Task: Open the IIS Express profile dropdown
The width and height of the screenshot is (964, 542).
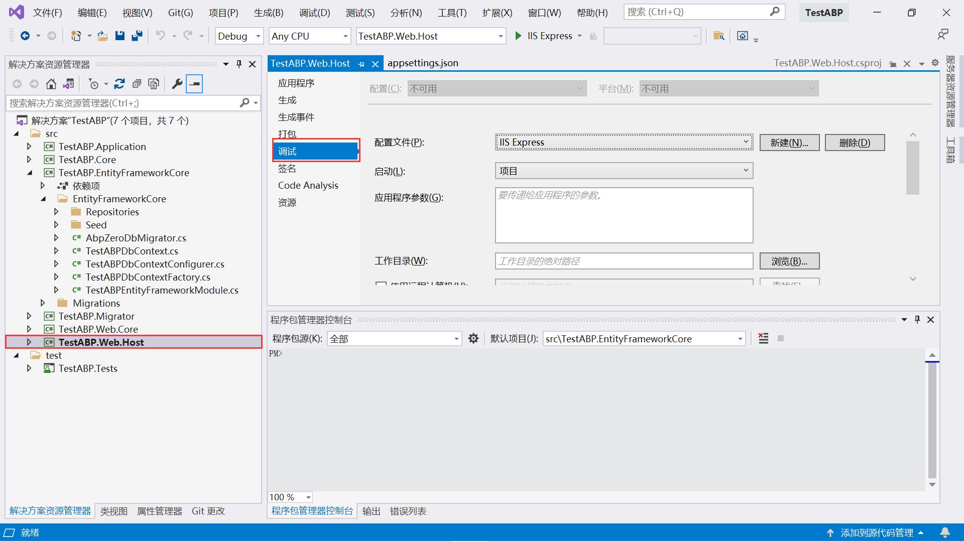Action: (624, 143)
